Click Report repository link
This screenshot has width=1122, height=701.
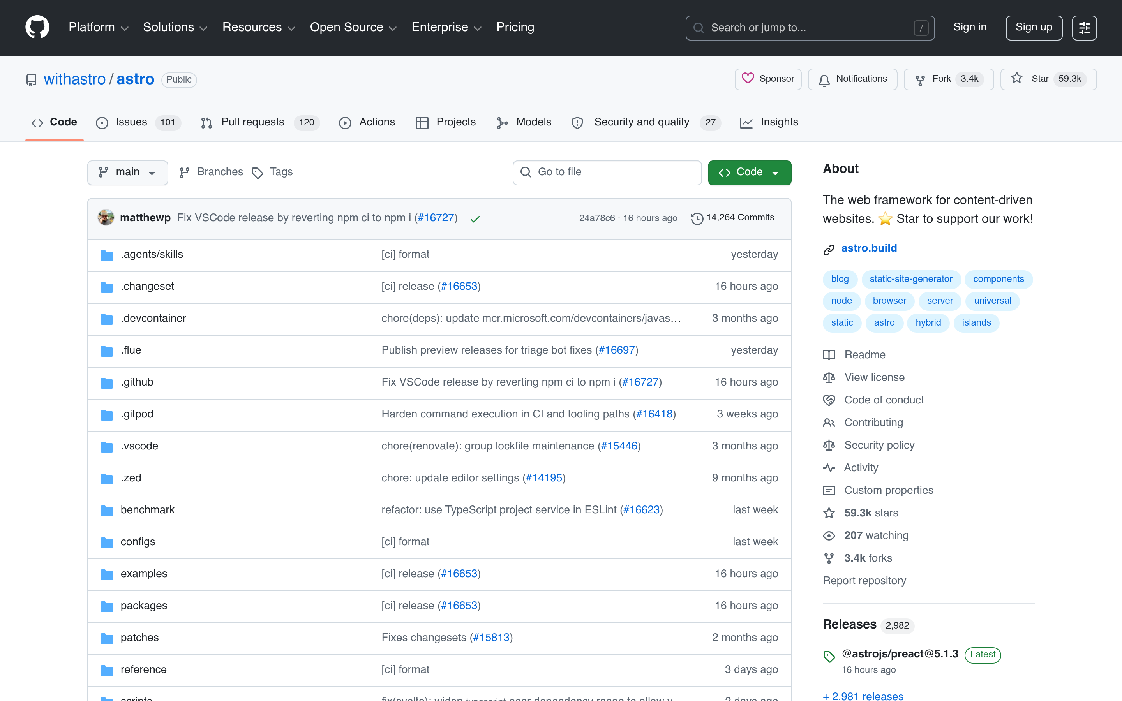(x=864, y=581)
